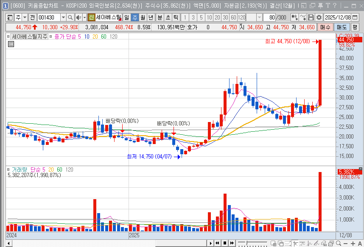Click the add indicator line icon

point(303,17)
